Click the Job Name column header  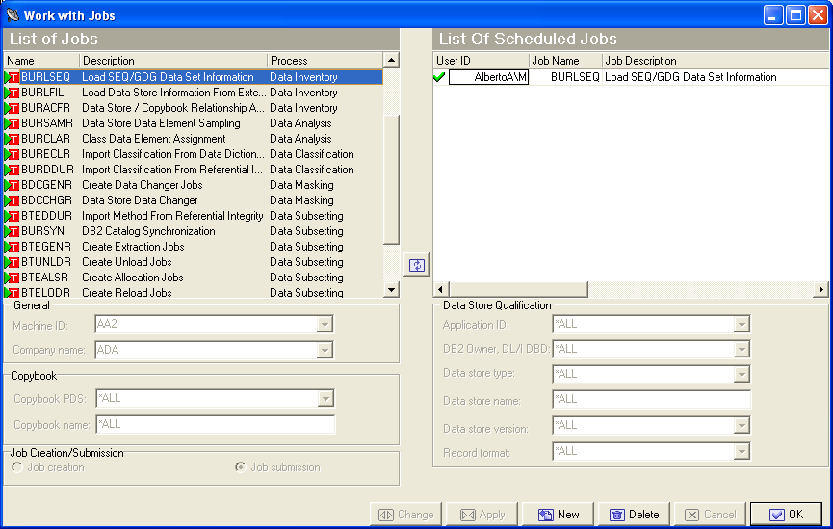565,61
